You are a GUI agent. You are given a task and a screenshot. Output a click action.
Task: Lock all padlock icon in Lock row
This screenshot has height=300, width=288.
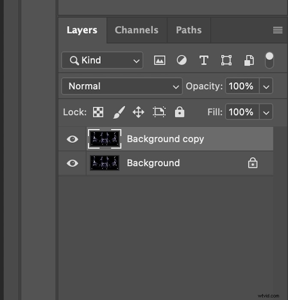click(180, 112)
